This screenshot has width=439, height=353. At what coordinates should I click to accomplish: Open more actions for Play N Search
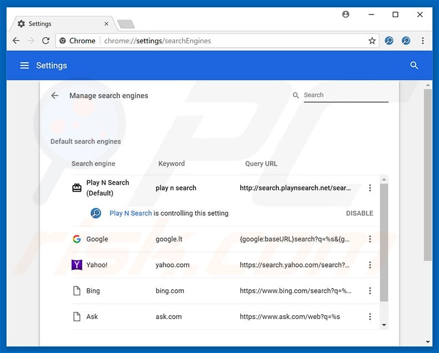point(370,188)
